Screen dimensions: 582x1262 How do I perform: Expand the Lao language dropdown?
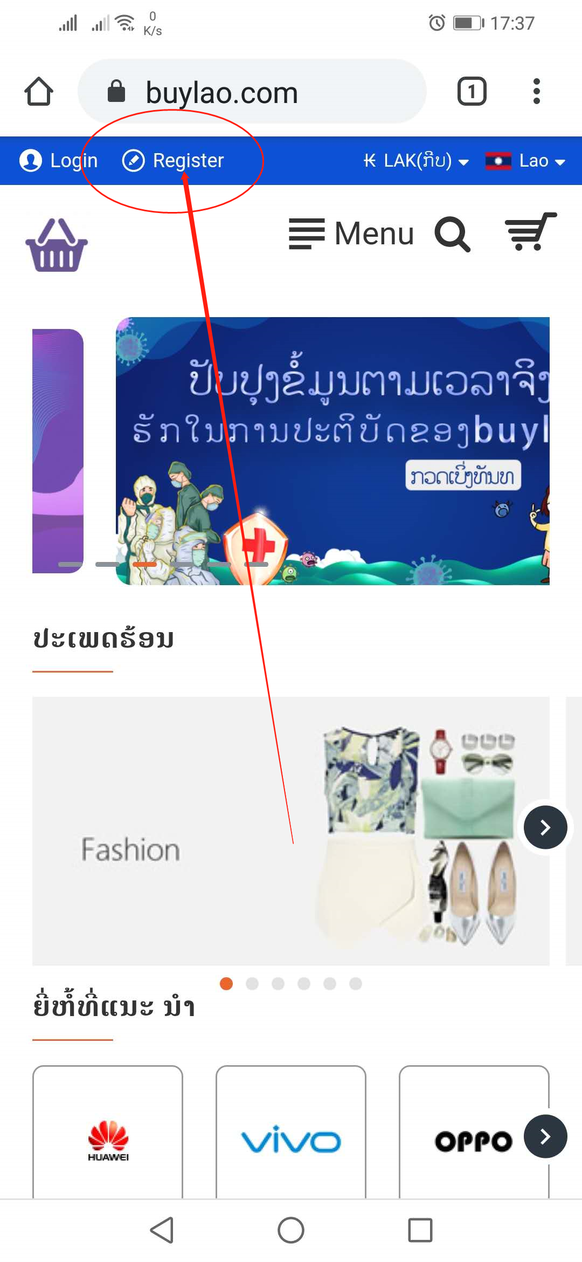coord(525,161)
